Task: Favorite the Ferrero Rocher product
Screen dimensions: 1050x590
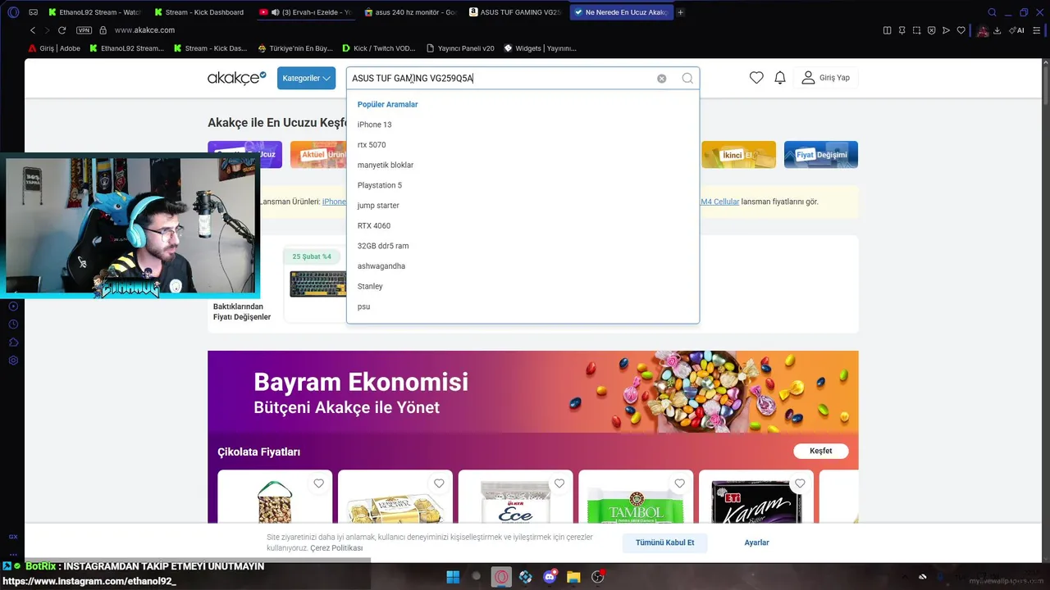Action: pyautogui.click(x=439, y=483)
